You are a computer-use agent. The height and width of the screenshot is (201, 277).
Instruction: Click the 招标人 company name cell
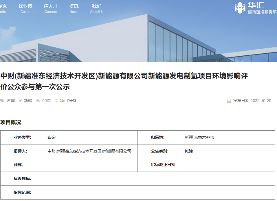point(89,151)
